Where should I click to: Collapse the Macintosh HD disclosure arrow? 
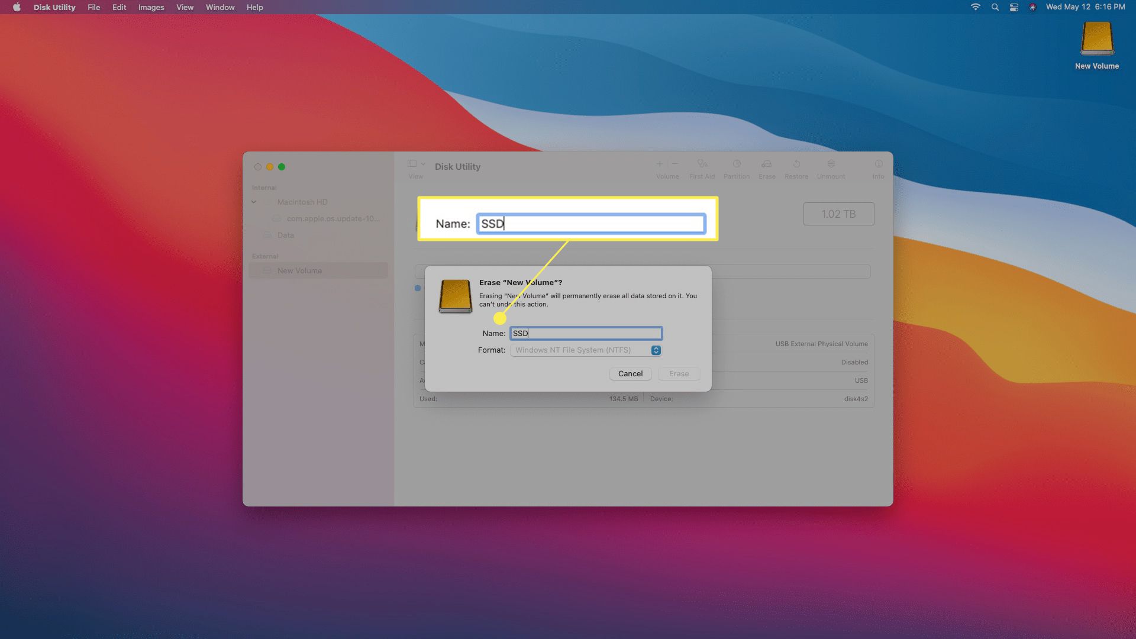(x=254, y=202)
